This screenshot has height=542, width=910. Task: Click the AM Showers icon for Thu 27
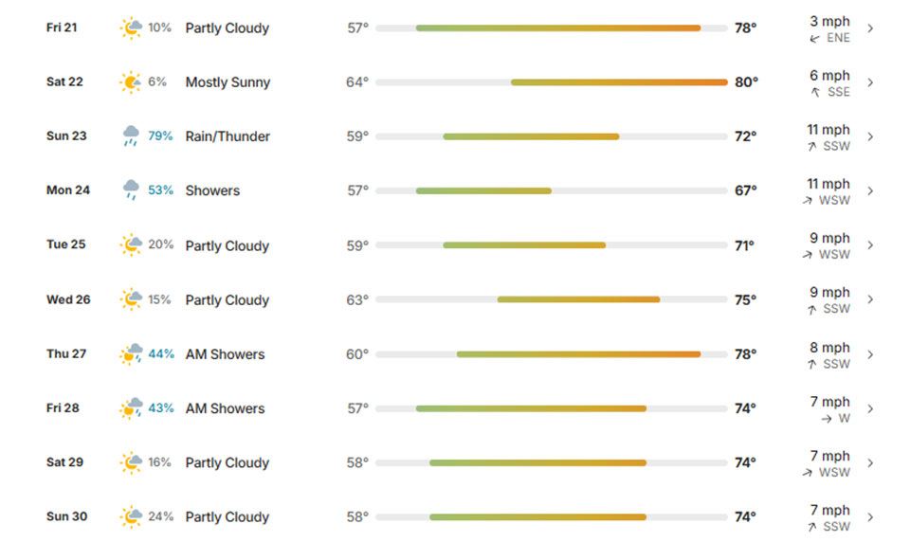coord(131,354)
